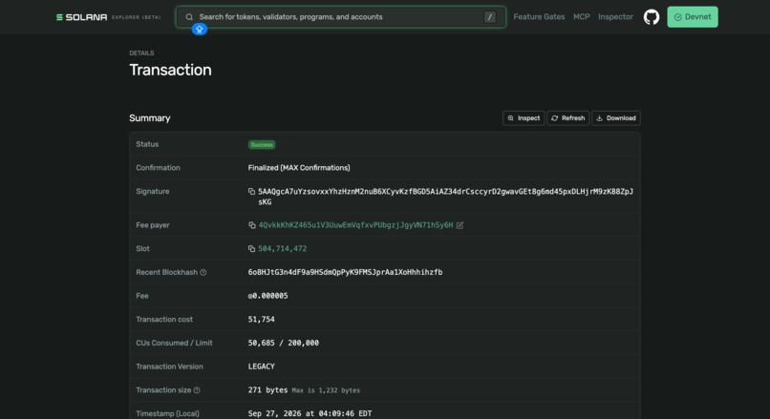The width and height of the screenshot is (770, 419).
Task: Select the 271 bytes size value
Action: pyautogui.click(x=267, y=390)
